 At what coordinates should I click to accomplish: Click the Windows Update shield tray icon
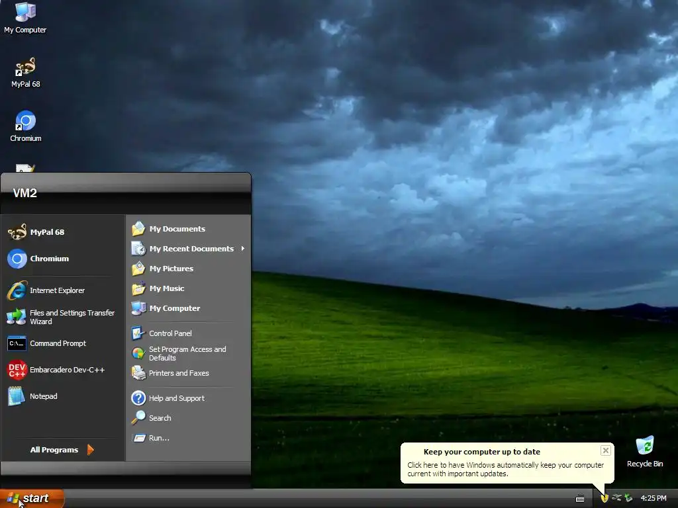(604, 499)
